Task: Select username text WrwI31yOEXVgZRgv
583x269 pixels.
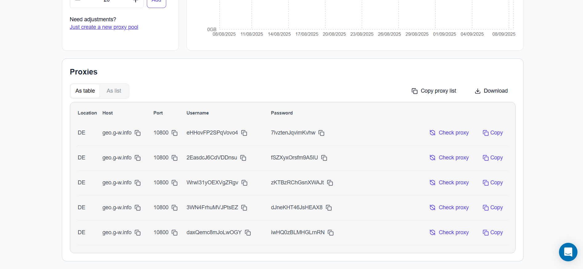Action: tap(212, 183)
